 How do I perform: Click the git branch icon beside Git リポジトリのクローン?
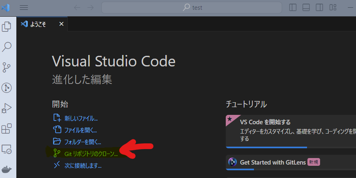[57, 153]
